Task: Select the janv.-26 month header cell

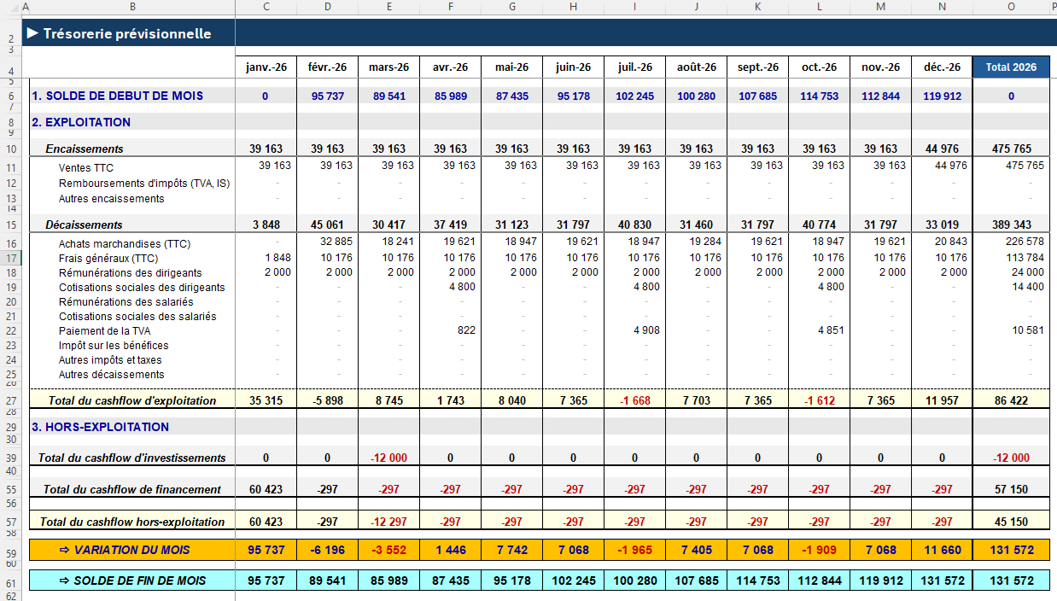Action: pos(266,67)
